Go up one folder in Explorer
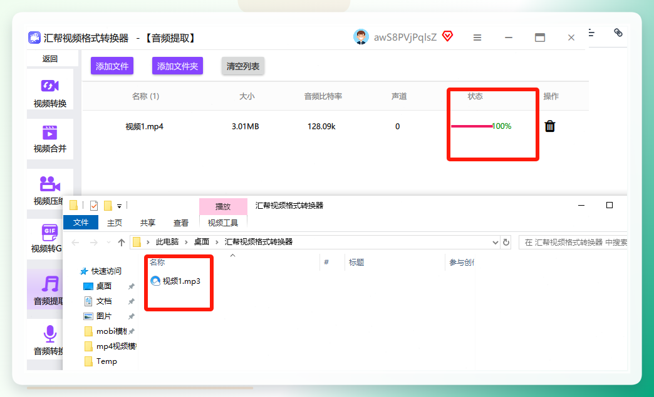The width and height of the screenshot is (654, 397). pyautogui.click(x=122, y=242)
